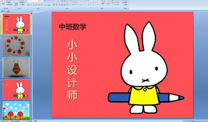Expand the shapes gallery list
This screenshot has width=208, height=122.
pyautogui.click(x=100, y=4)
